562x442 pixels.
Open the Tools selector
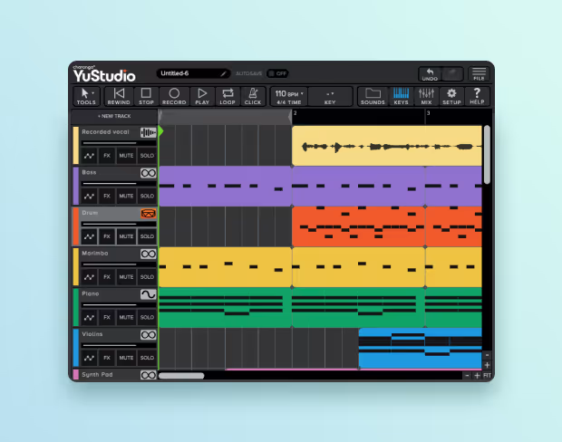[86, 96]
